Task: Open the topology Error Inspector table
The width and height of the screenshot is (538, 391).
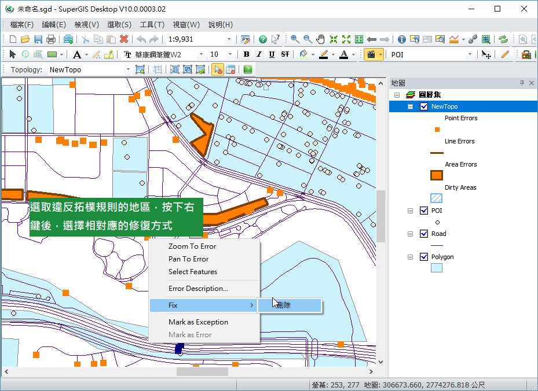Action: click(x=230, y=69)
